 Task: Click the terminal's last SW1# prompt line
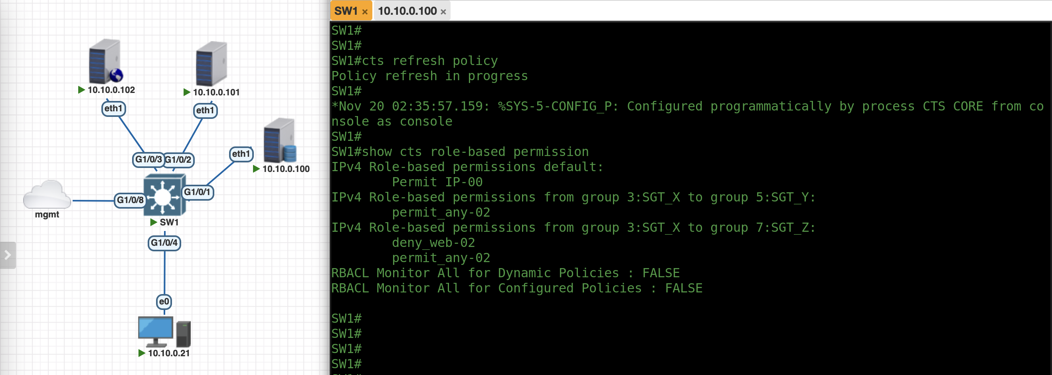click(x=346, y=363)
